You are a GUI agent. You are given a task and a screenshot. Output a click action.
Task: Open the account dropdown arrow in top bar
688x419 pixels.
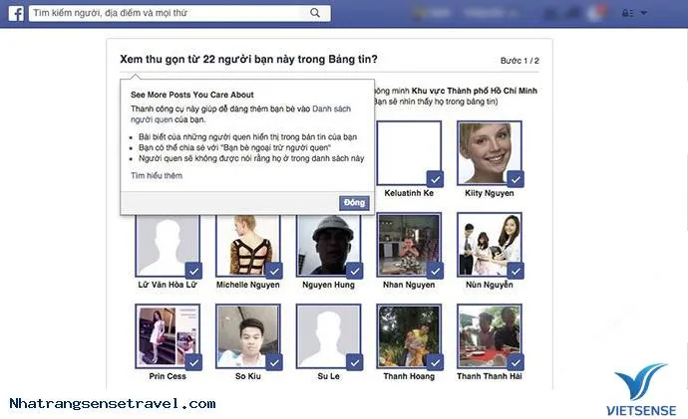click(x=644, y=13)
